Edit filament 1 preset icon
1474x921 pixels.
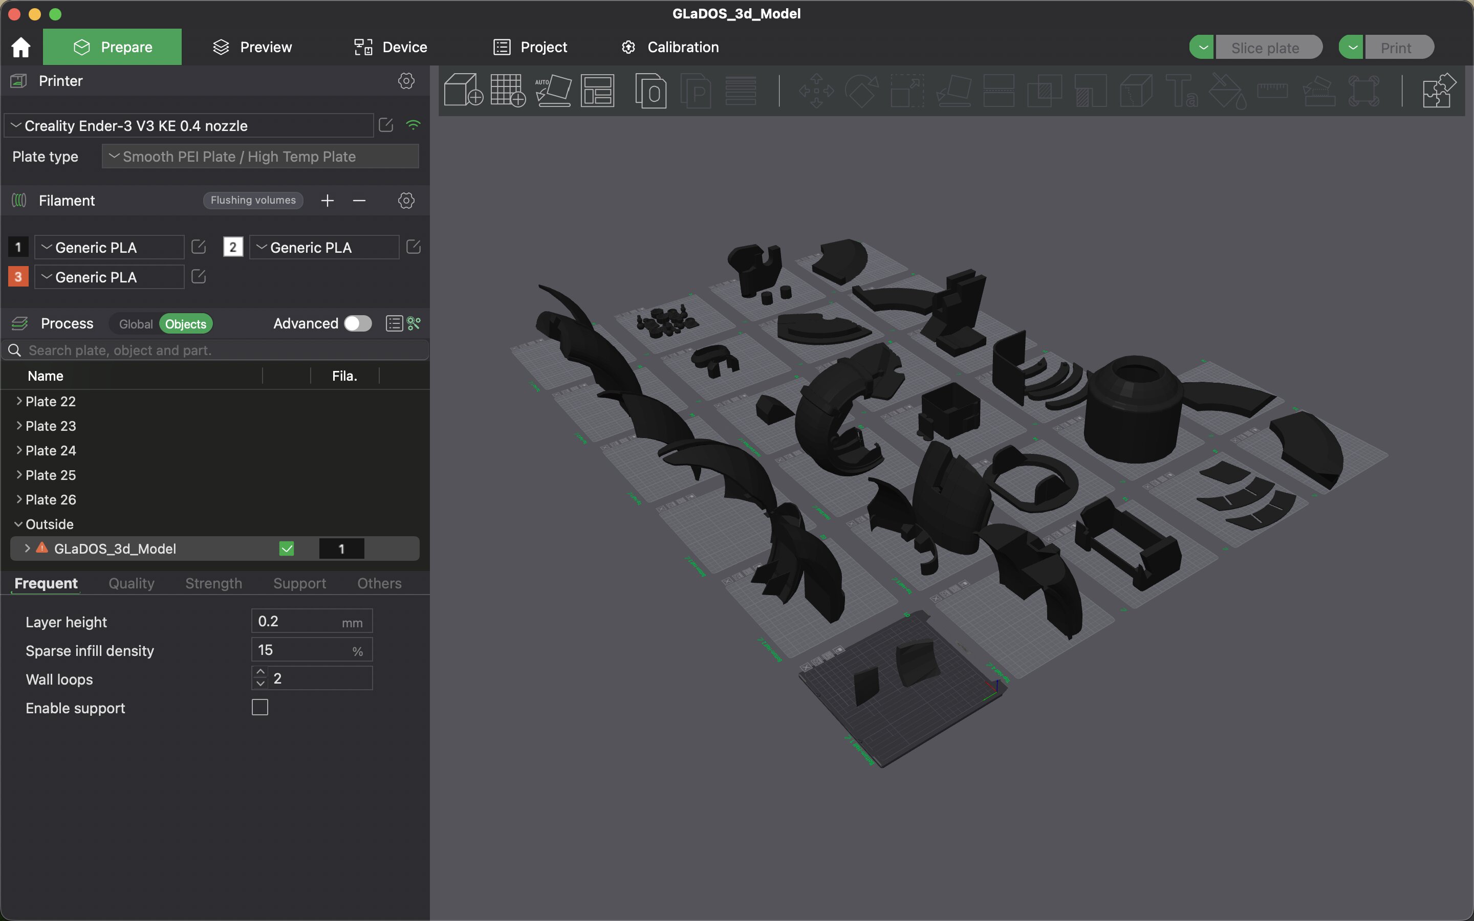(x=199, y=247)
